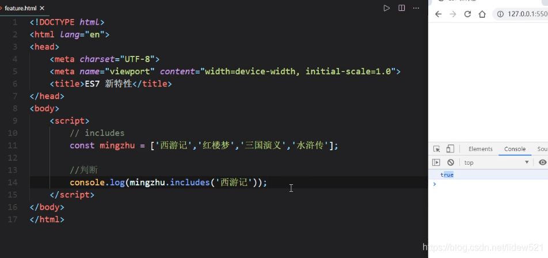Activate DevTools inspect element picker
Image resolution: width=548 pixels, height=258 pixels.
(x=436, y=149)
